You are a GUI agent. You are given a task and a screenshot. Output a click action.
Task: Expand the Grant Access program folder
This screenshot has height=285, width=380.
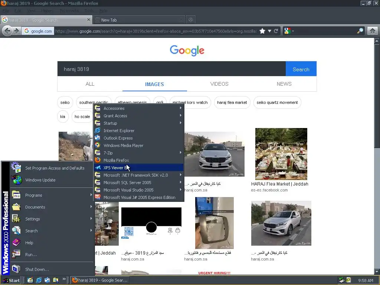point(139,116)
